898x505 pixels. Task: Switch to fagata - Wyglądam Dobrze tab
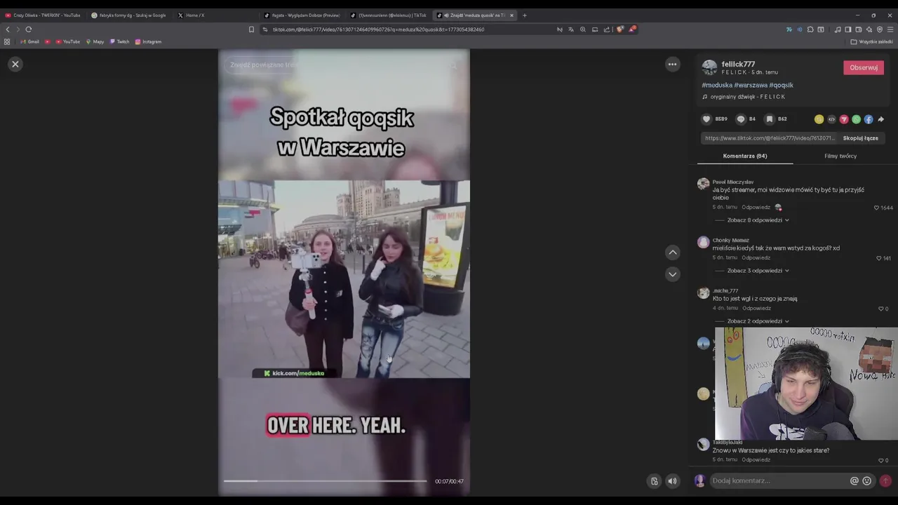(302, 15)
